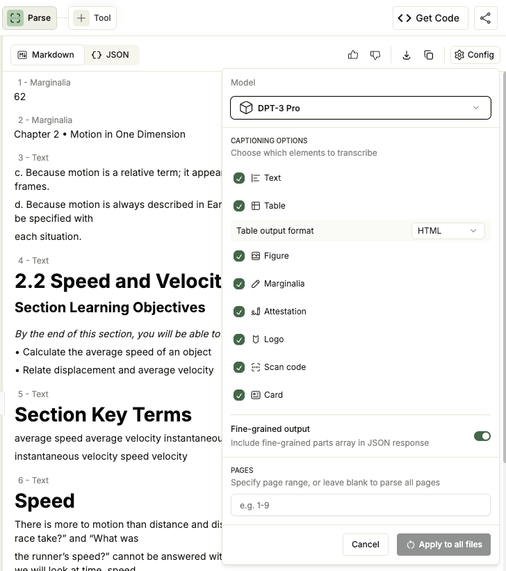This screenshot has height=571, width=506.
Task: Uncheck the Text captioning option
Action: [239, 178]
